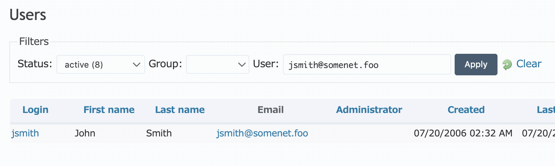Click the Users page heading
Image resolution: width=555 pixels, height=166 pixels.
point(28,15)
